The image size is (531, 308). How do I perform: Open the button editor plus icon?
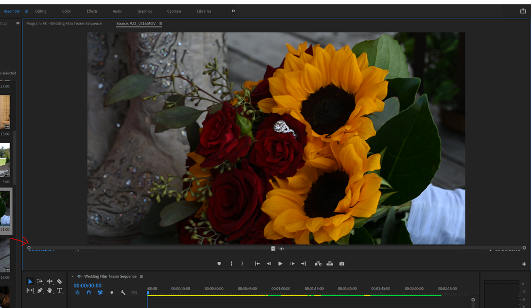coord(524,264)
